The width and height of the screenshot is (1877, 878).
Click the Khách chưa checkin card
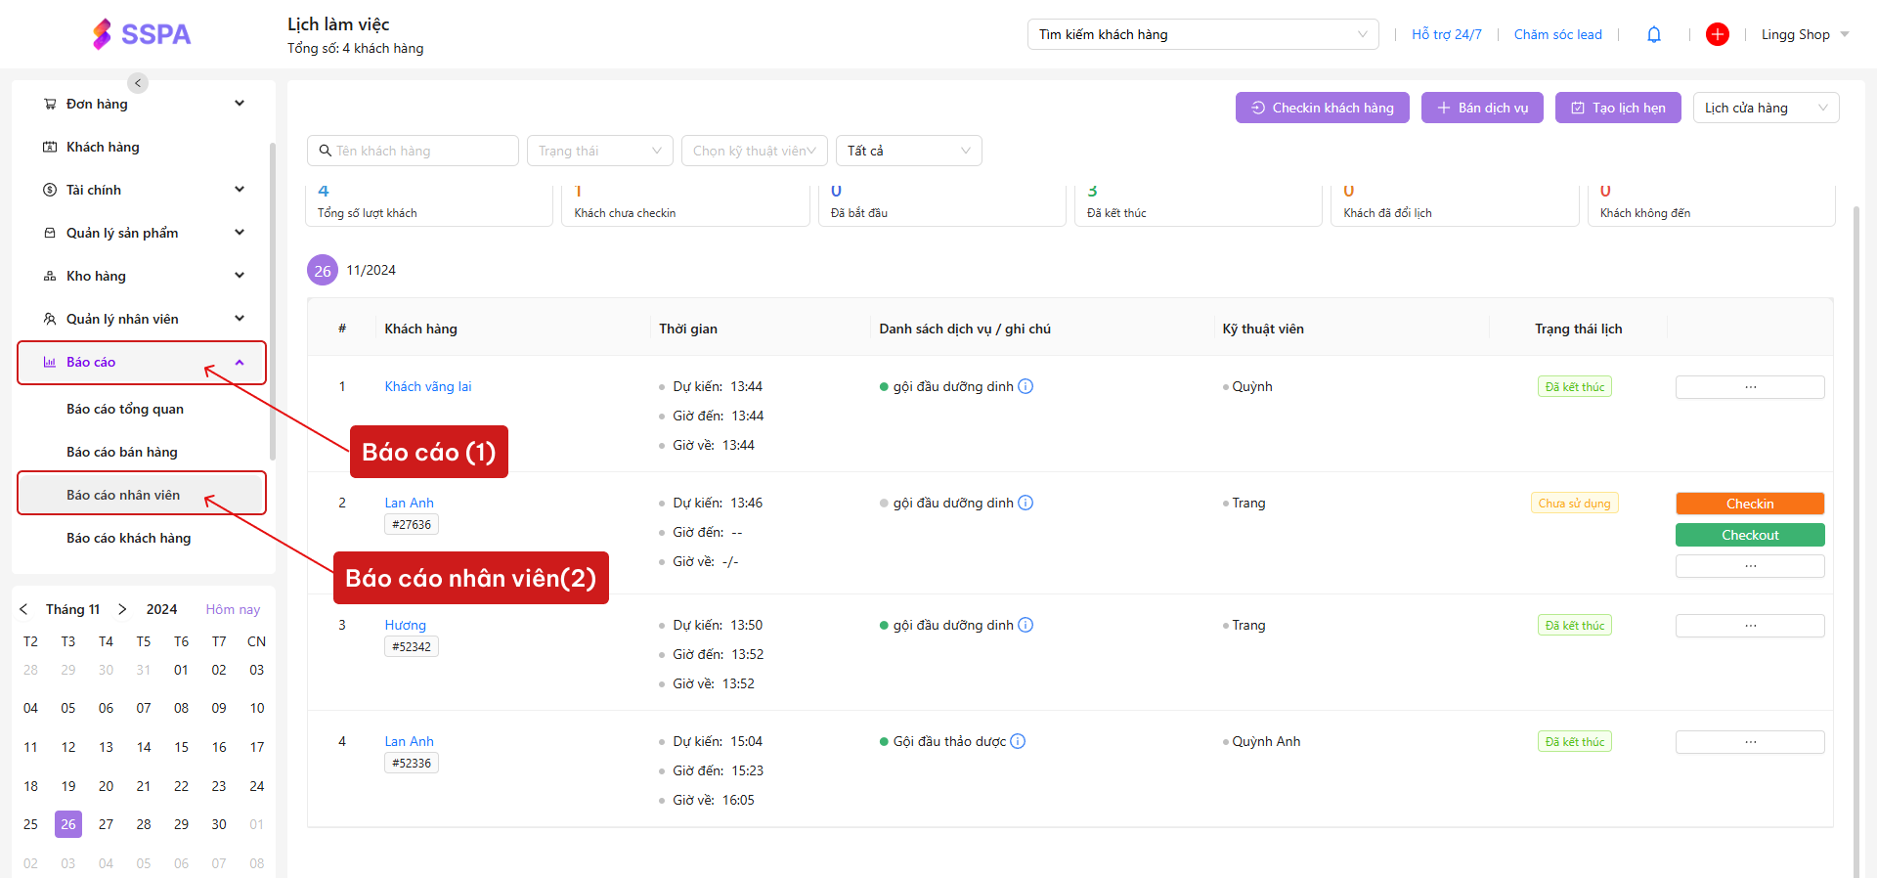click(685, 205)
